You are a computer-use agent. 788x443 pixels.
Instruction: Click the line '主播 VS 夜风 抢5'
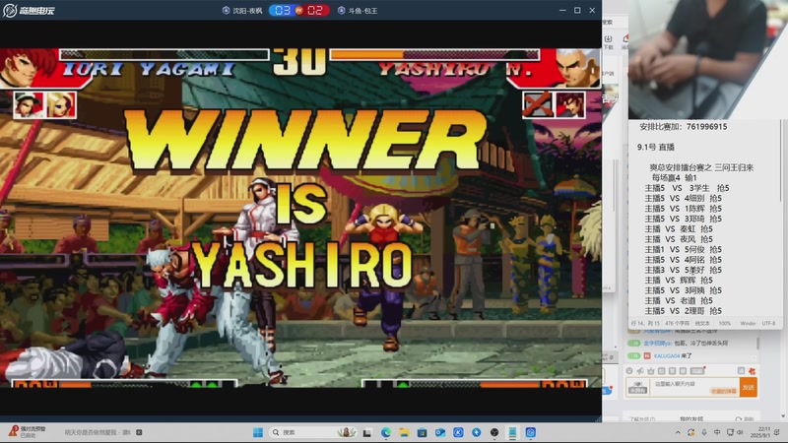click(679, 239)
